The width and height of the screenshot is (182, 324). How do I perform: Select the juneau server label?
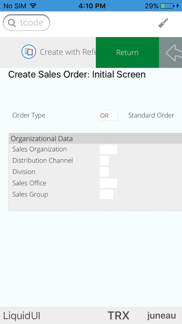[x=162, y=316]
